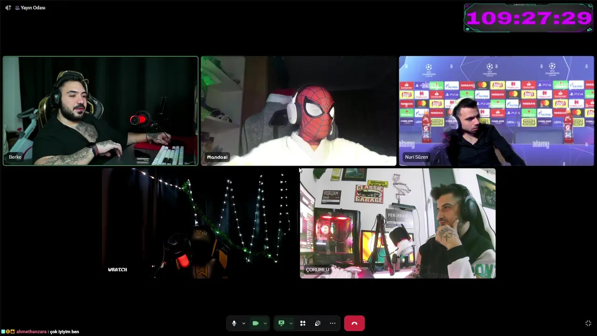The image size is (597, 336).
Task: Open the soundboard icon
Action: [318, 323]
